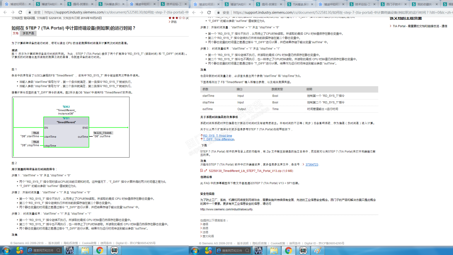This screenshot has height=255, width=453.
Task: Click the security padlock in the left window
Action: point(29,12)
